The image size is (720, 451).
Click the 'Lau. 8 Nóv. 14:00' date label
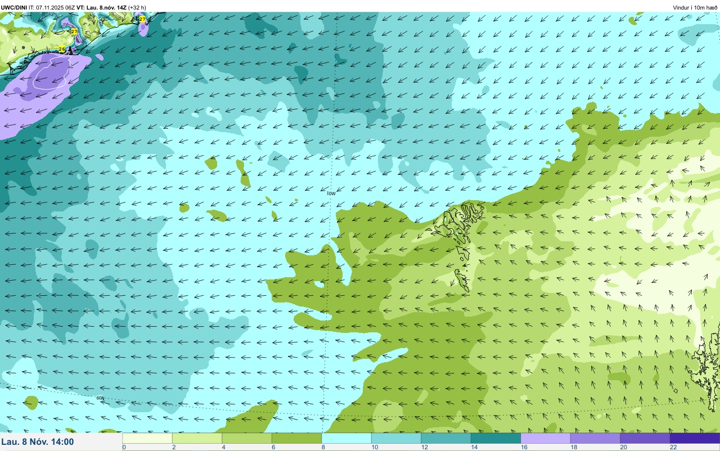pos(38,442)
